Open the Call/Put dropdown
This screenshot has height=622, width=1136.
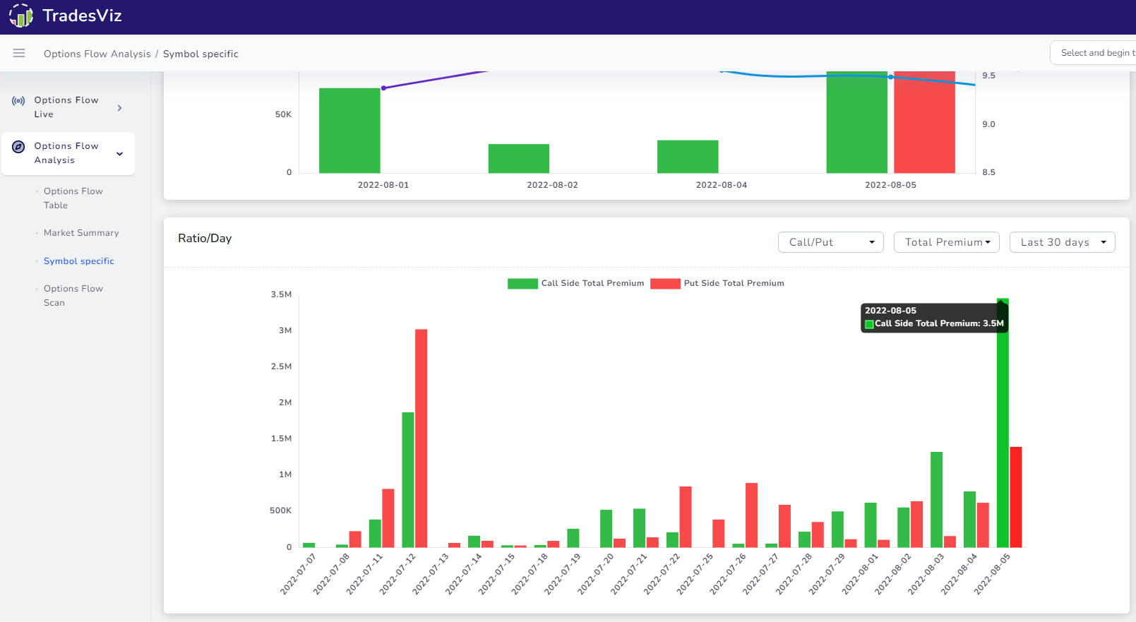[831, 242]
